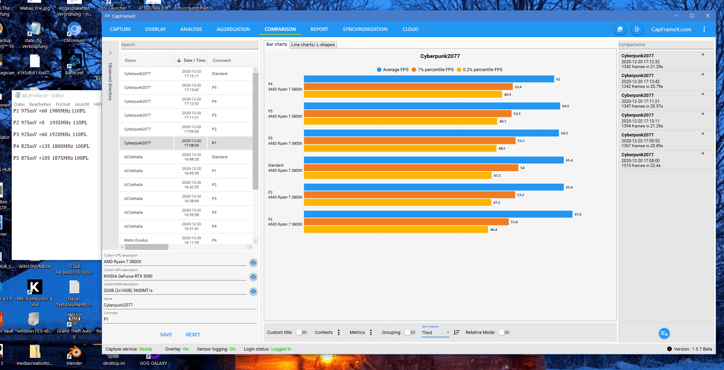The image size is (724, 370).
Task: Open the screenshot capture icon in header
Action: click(x=620, y=30)
